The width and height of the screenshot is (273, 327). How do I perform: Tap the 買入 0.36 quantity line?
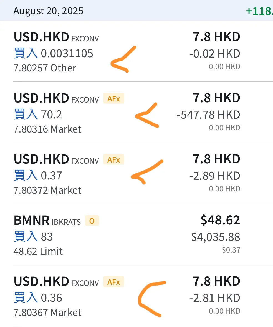pos(38,298)
